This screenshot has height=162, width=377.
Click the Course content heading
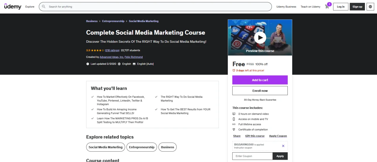(x=103, y=160)
